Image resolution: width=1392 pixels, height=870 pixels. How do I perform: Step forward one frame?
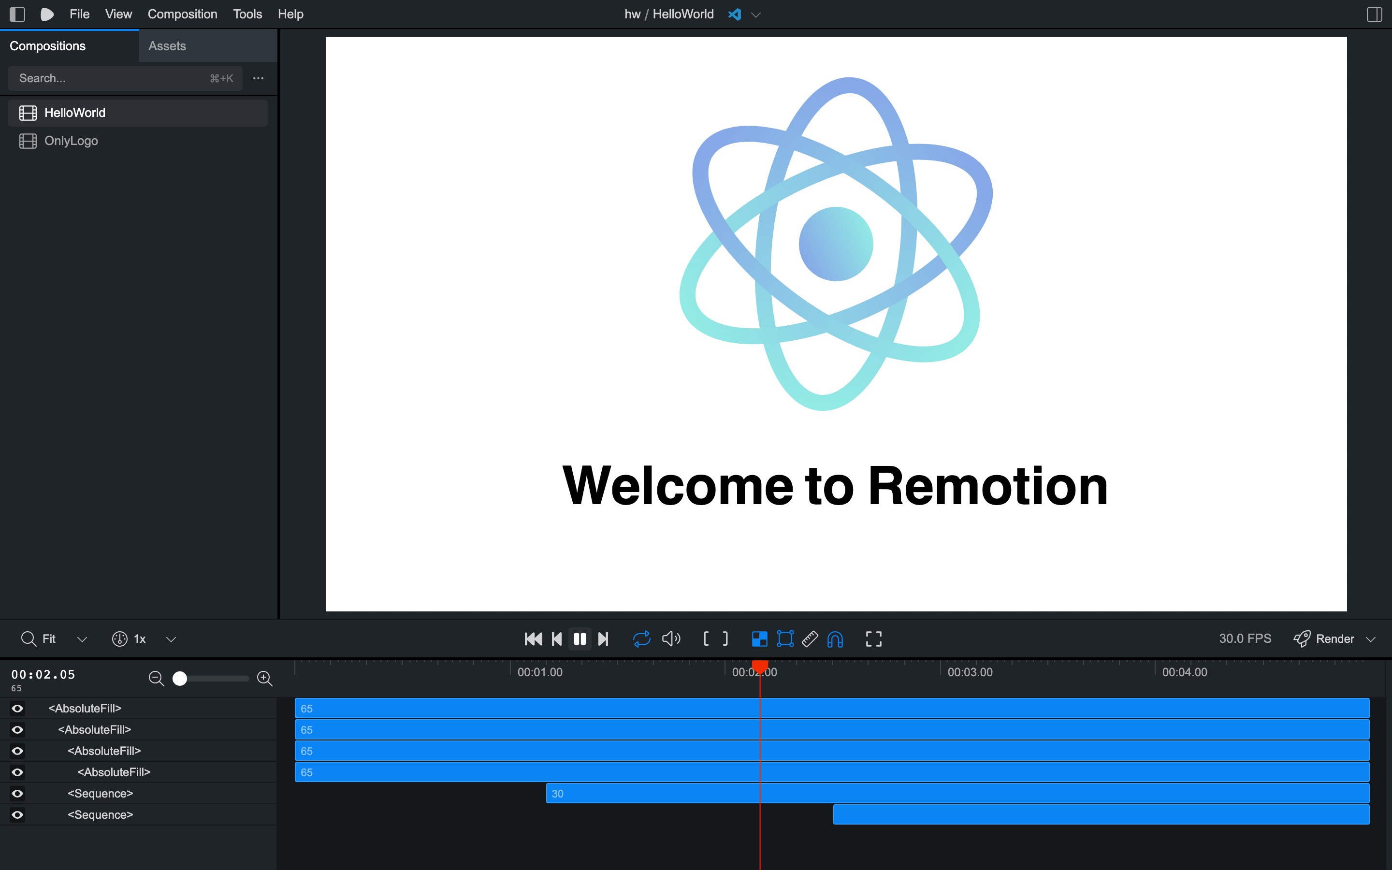[x=603, y=638]
